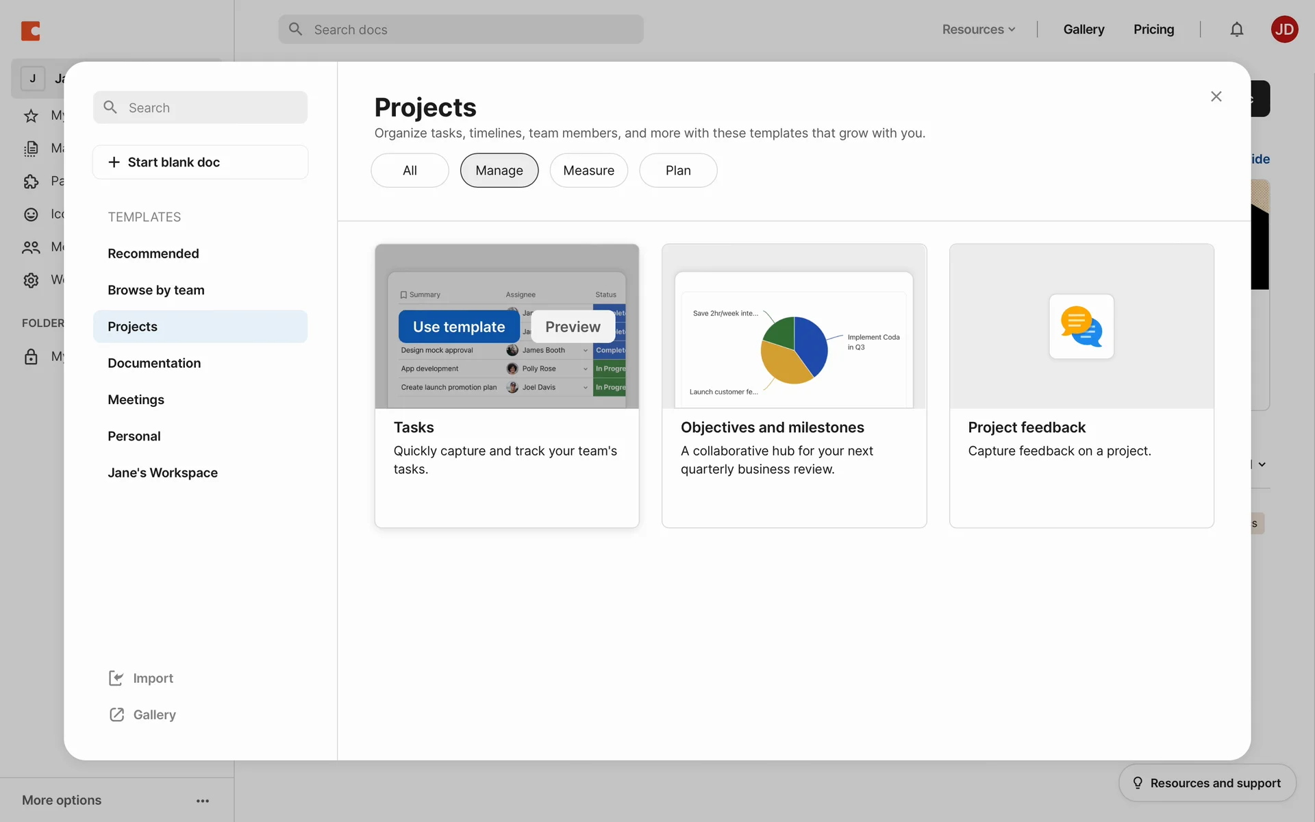
Task: Open the notifications bell
Action: [1236, 29]
